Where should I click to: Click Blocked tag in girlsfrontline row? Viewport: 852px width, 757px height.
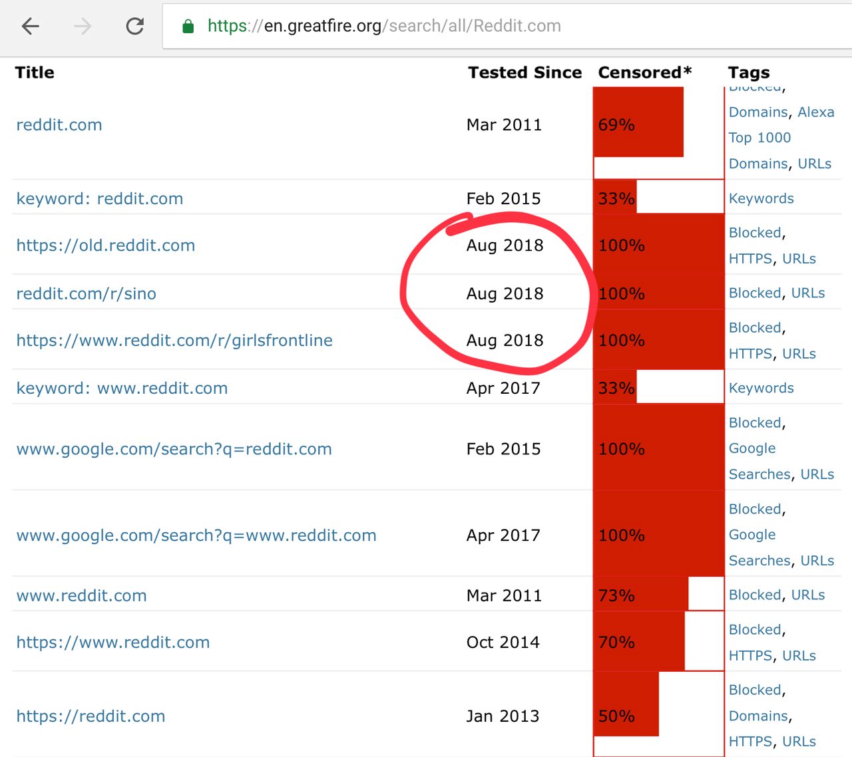pyautogui.click(x=755, y=328)
